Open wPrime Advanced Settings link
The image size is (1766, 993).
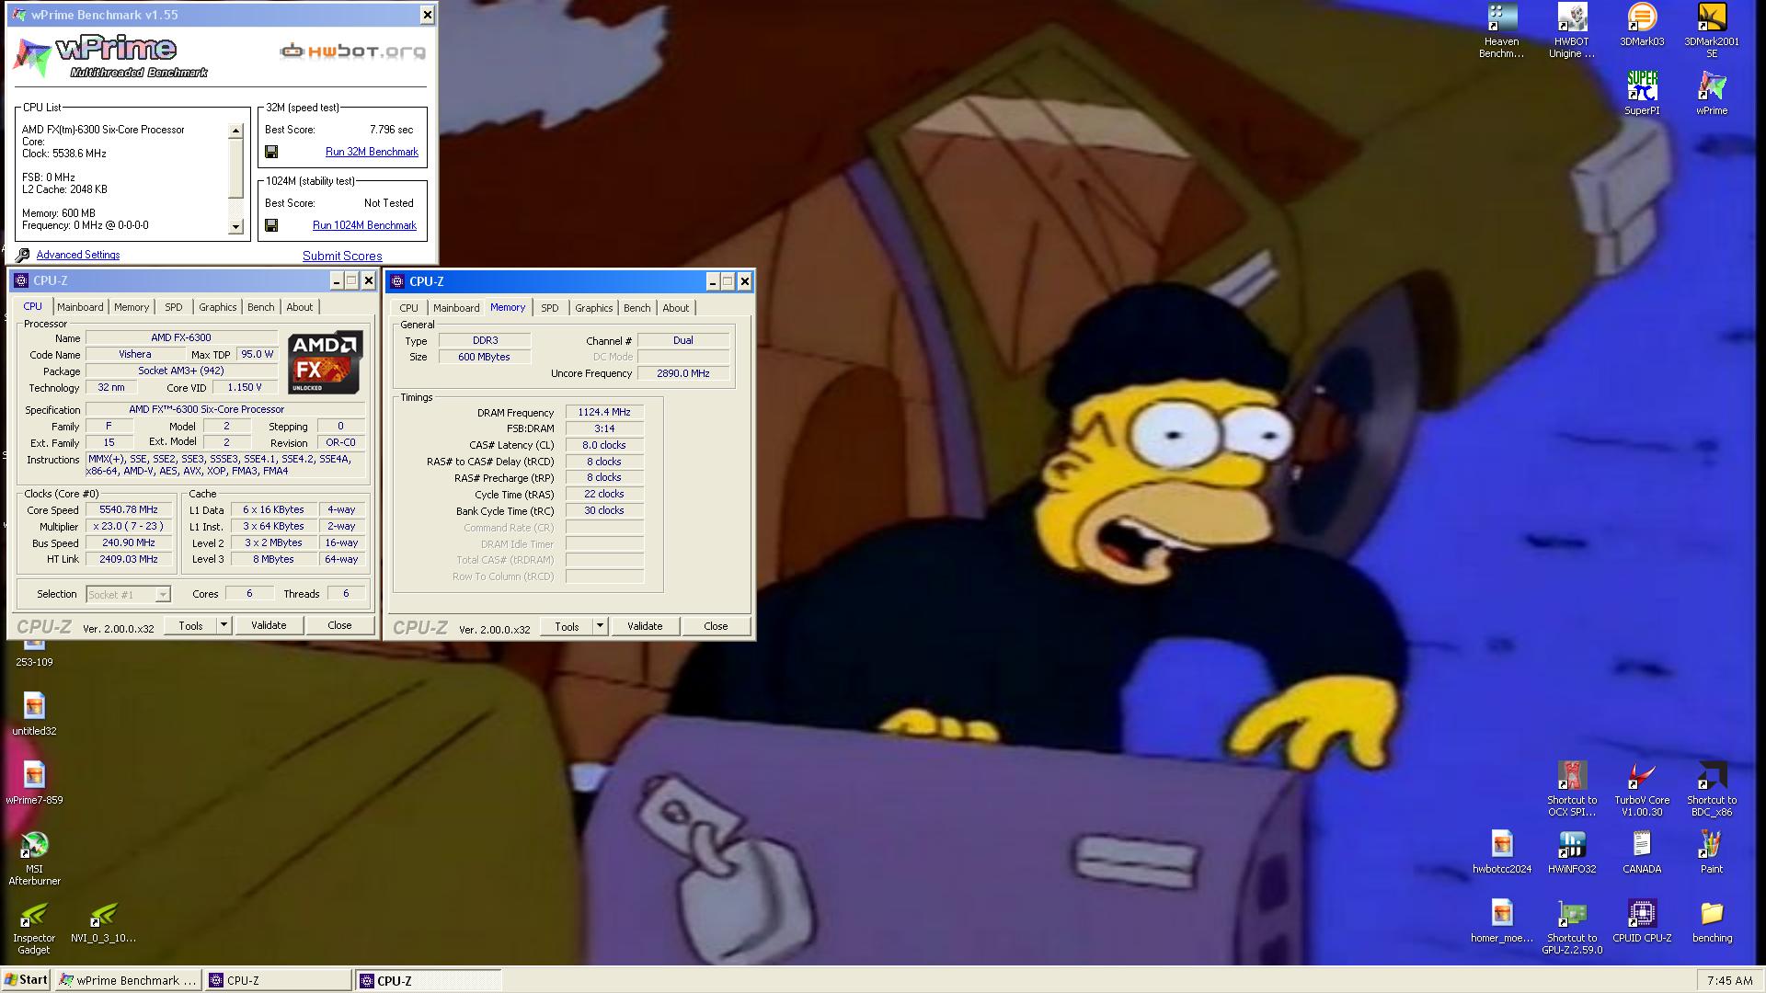point(78,255)
